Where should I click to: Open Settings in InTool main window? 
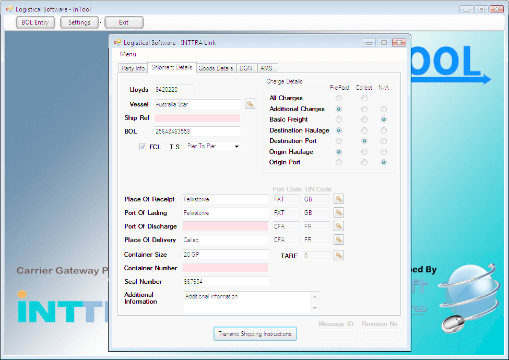pyautogui.click(x=79, y=22)
